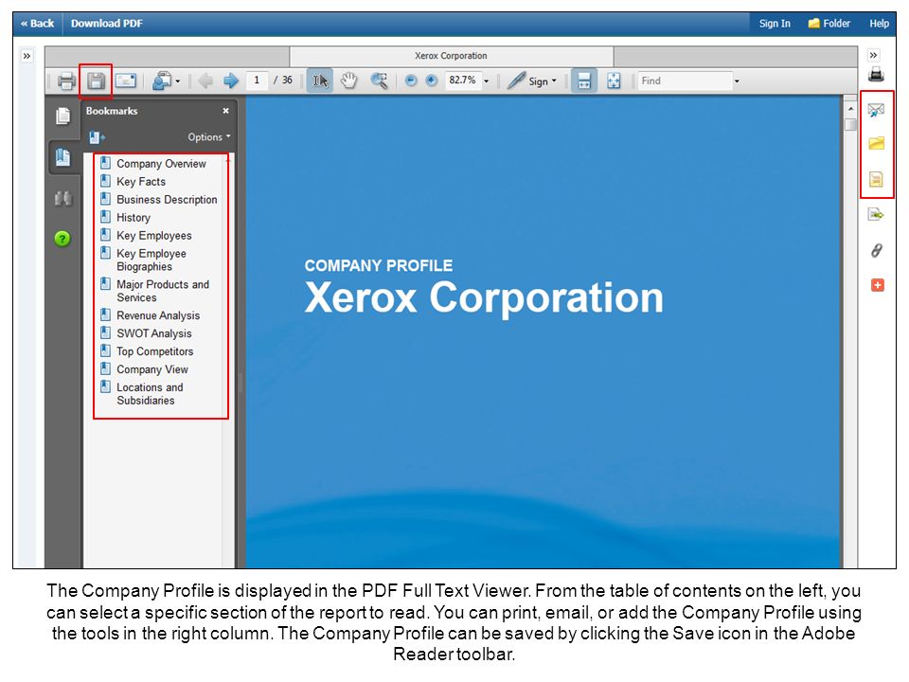909x682 pixels.
Task: Click in the Find search box
Action: point(685,81)
